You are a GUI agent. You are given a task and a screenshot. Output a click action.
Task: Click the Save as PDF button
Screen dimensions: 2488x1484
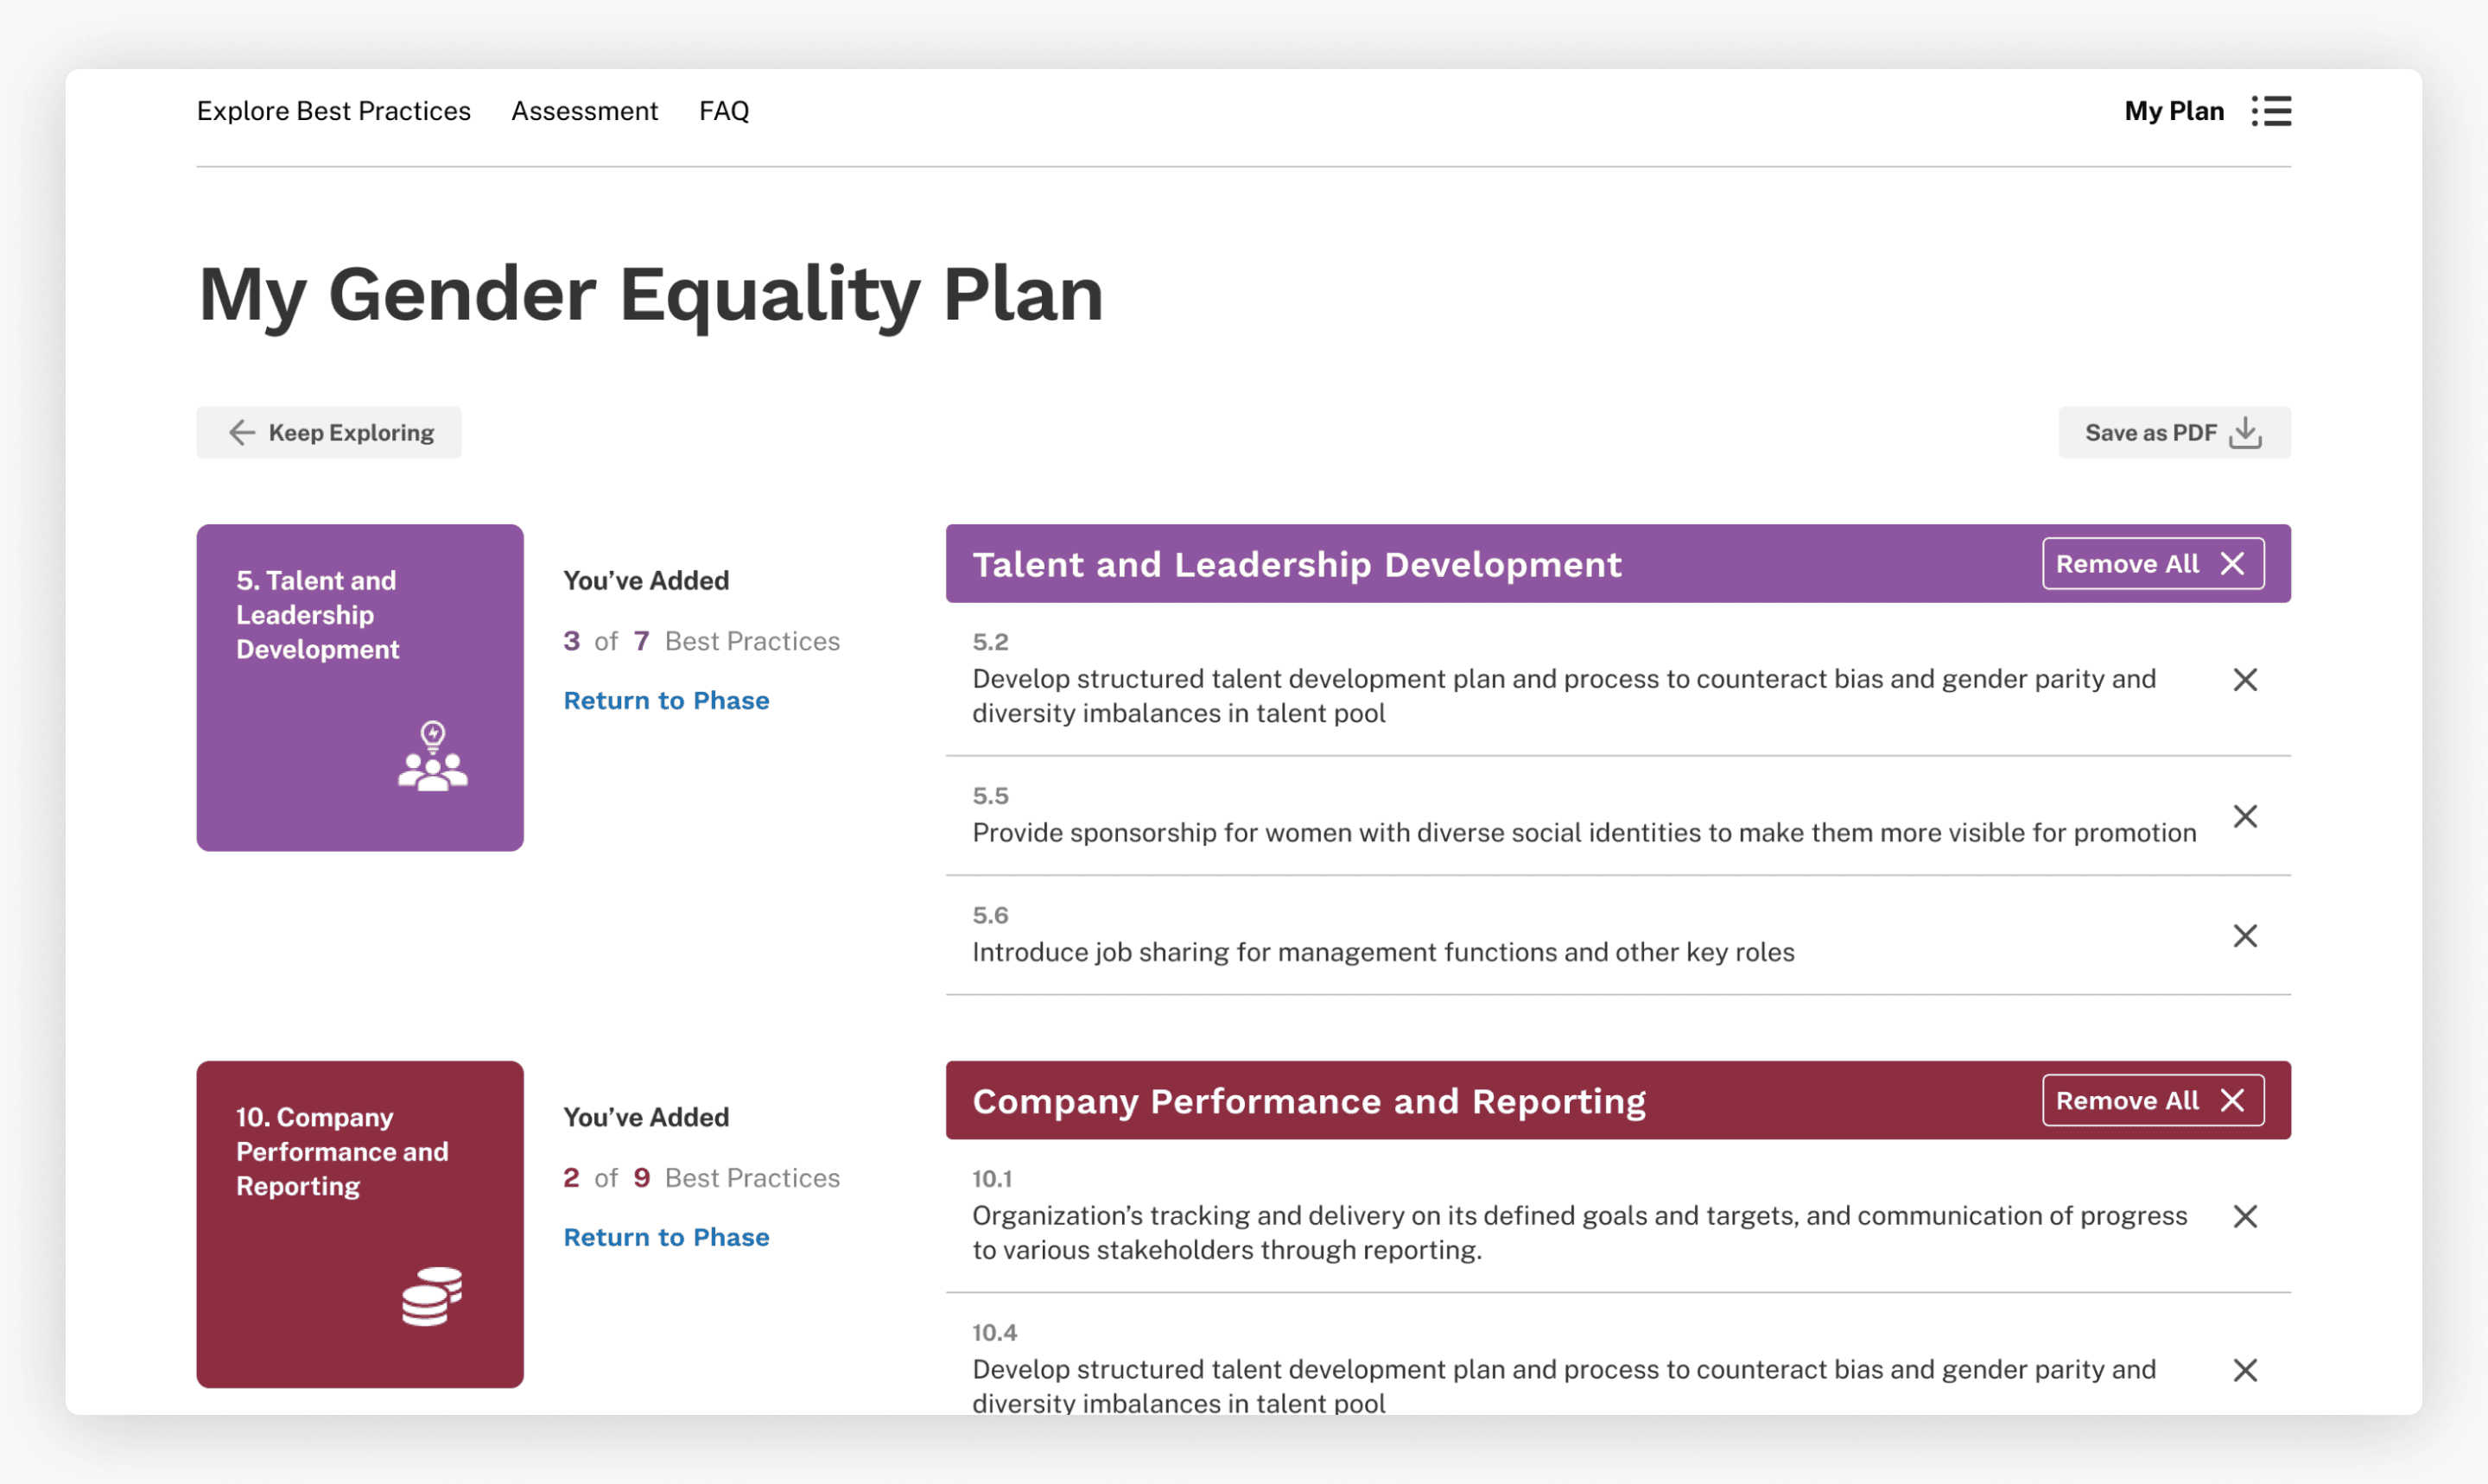(2173, 433)
